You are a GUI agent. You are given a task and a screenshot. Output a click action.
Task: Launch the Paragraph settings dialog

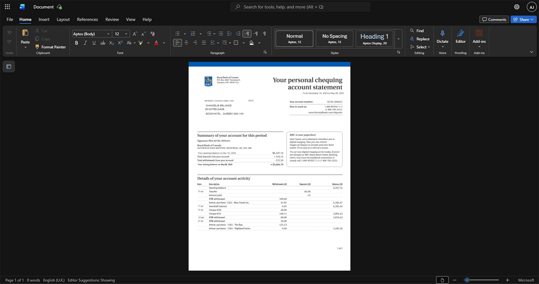[x=265, y=52]
